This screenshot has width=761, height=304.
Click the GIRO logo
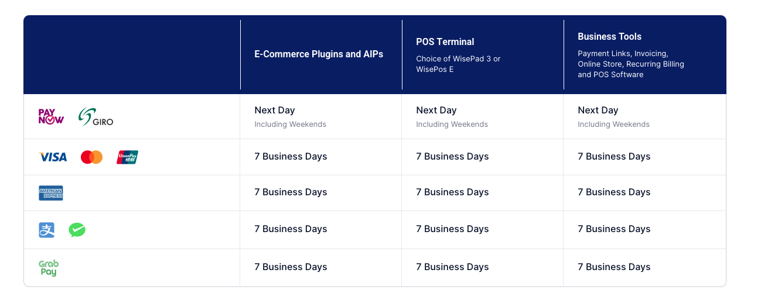coord(96,117)
